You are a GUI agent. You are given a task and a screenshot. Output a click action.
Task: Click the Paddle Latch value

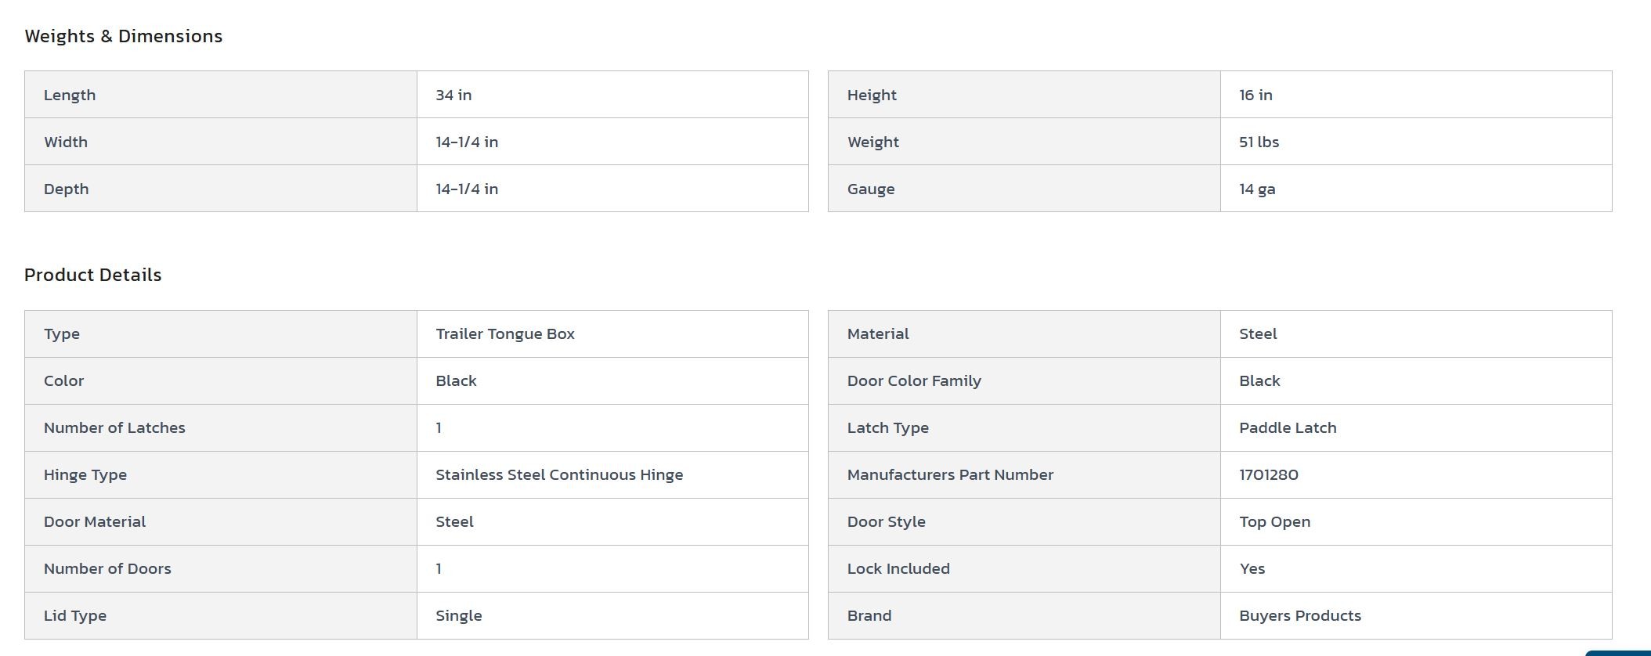[x=1288, y=427]
